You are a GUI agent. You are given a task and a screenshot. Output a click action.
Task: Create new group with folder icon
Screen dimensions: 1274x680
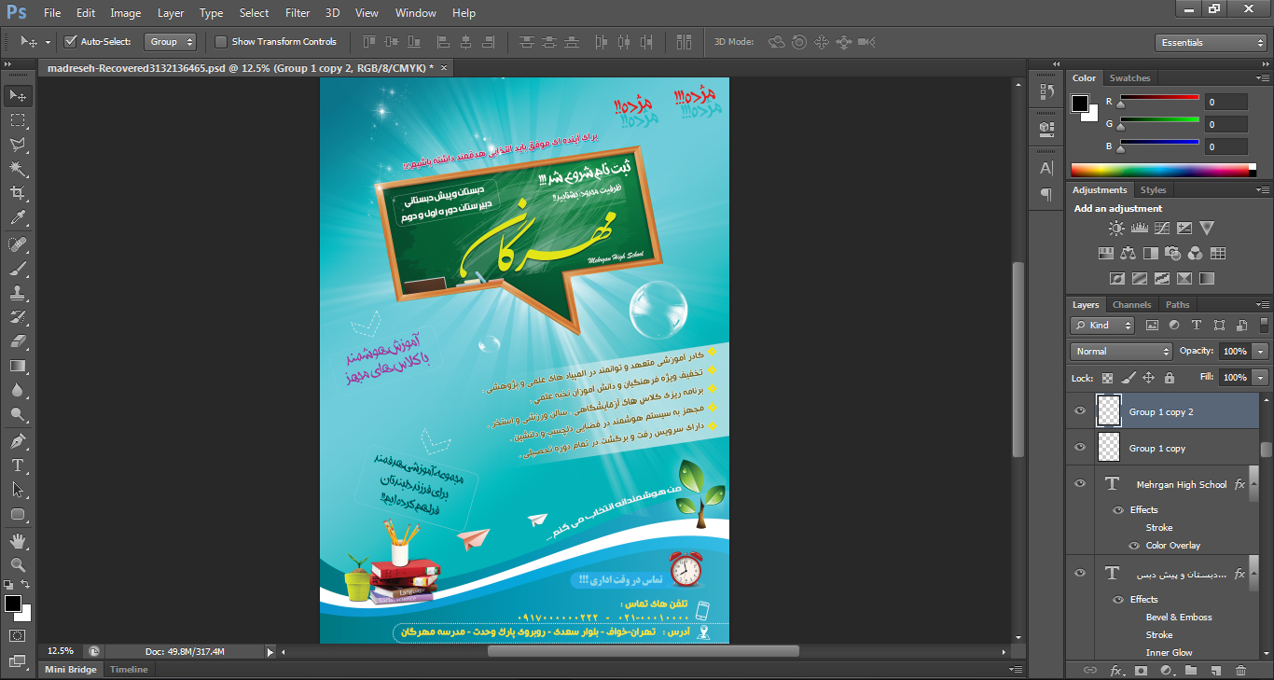pos(1191,670)
